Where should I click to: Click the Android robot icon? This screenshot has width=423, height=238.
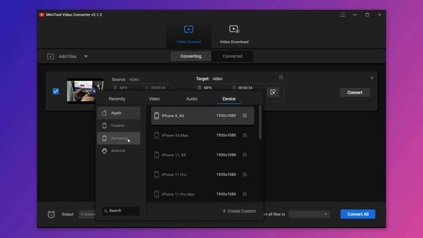click(104, 151)
